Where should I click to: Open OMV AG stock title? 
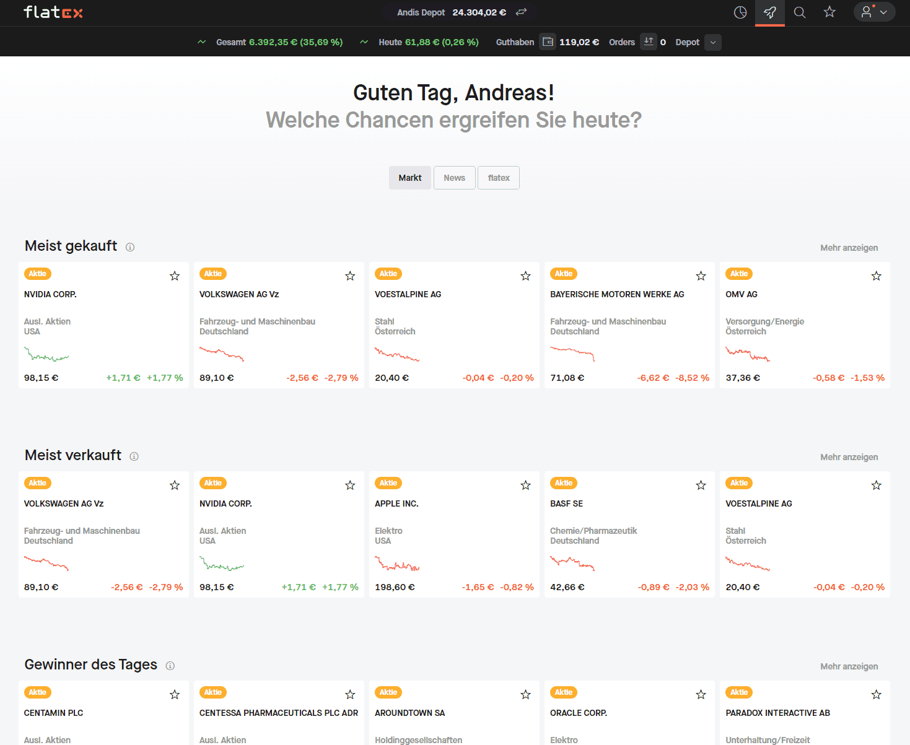click(x=742, y=294)
